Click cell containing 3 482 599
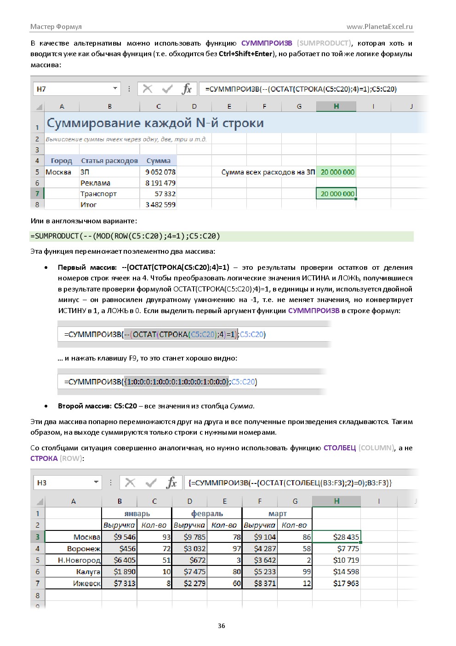This screenshot has width=456, height=646. click(159, 204)
